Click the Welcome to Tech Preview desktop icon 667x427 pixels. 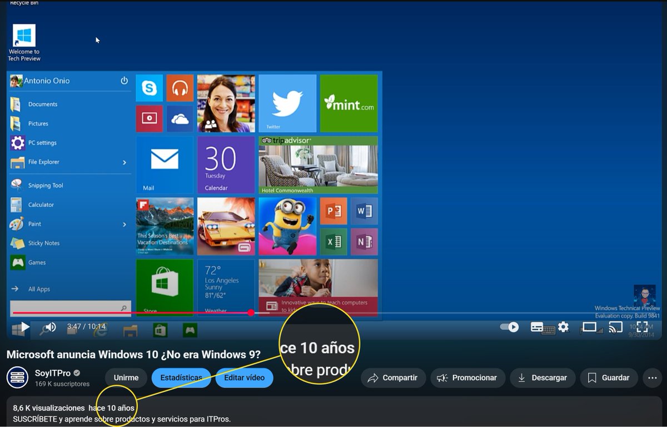coord(24,43)
